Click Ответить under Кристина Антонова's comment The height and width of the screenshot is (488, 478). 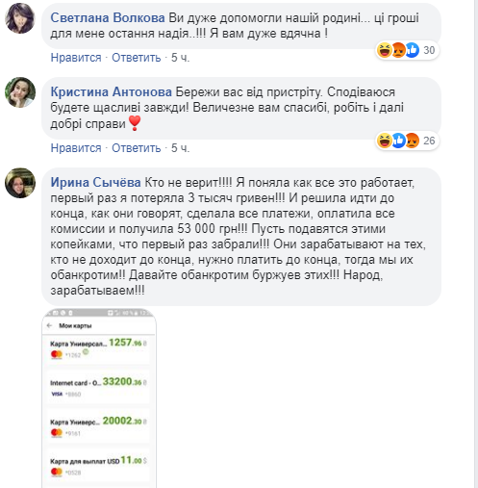pos(136,148)
